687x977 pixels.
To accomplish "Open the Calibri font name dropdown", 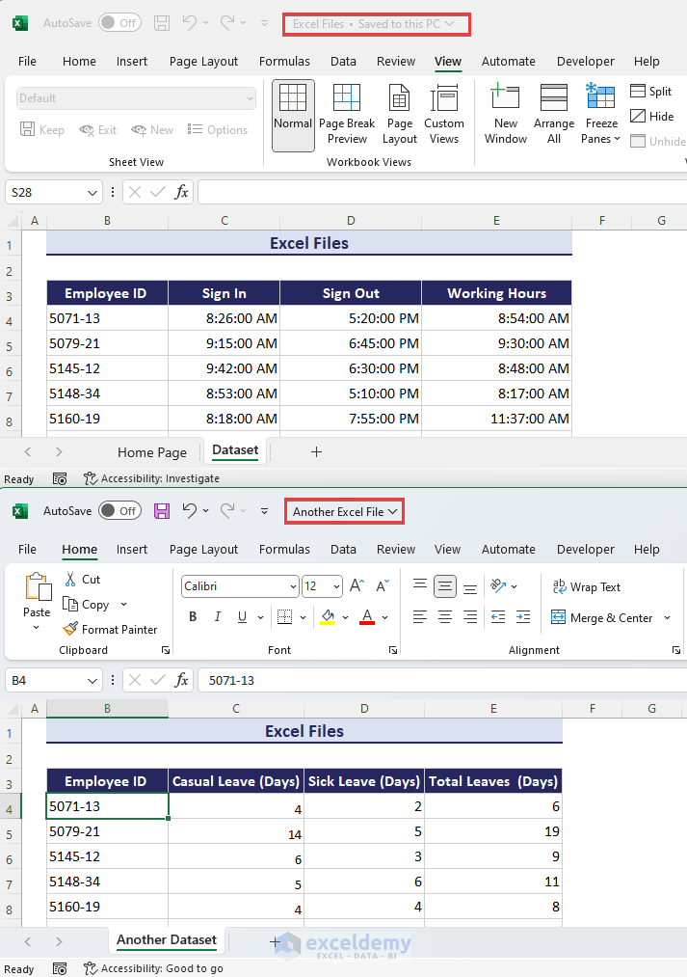I will (x=293, y=586).
